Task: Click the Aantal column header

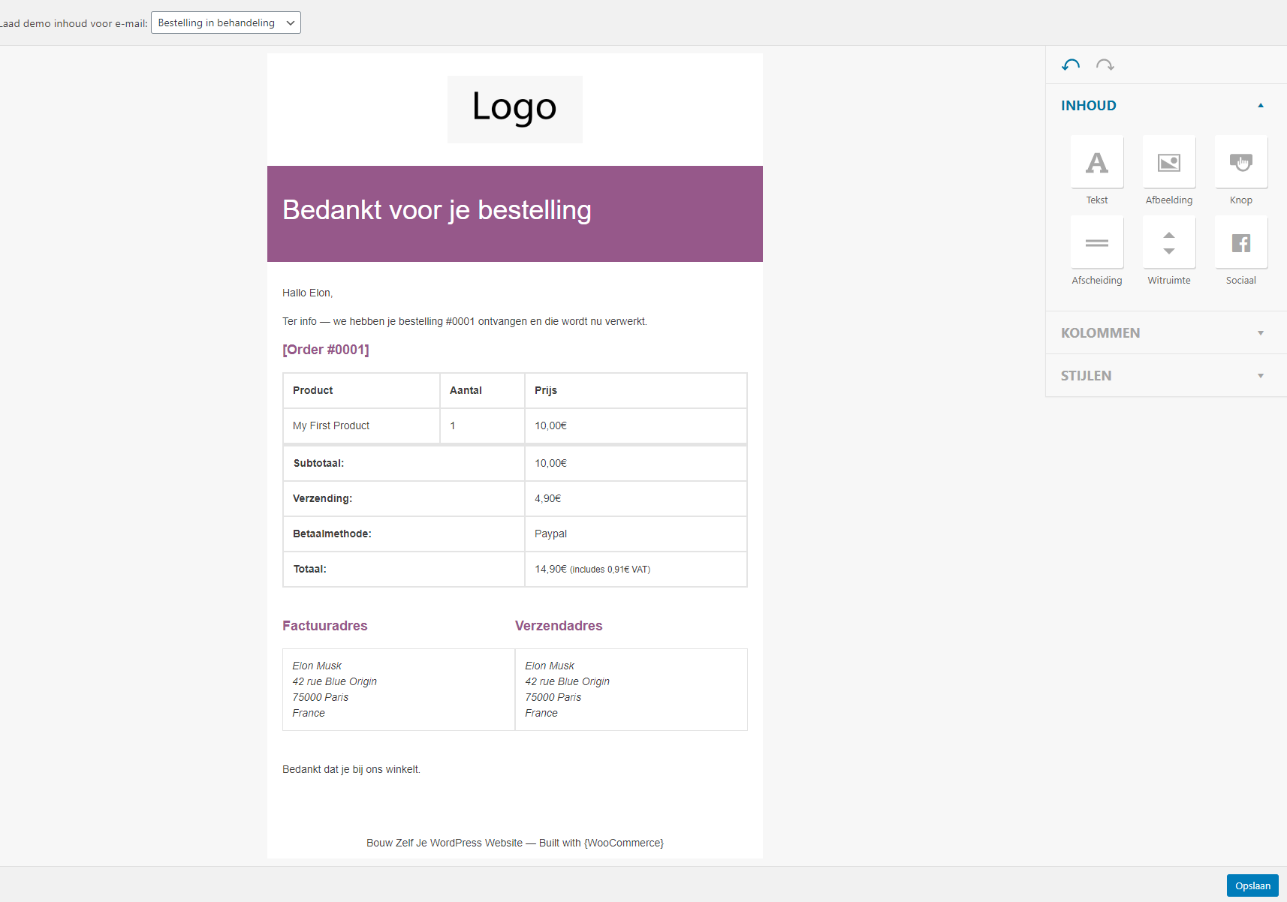Action: click(482, 390)
